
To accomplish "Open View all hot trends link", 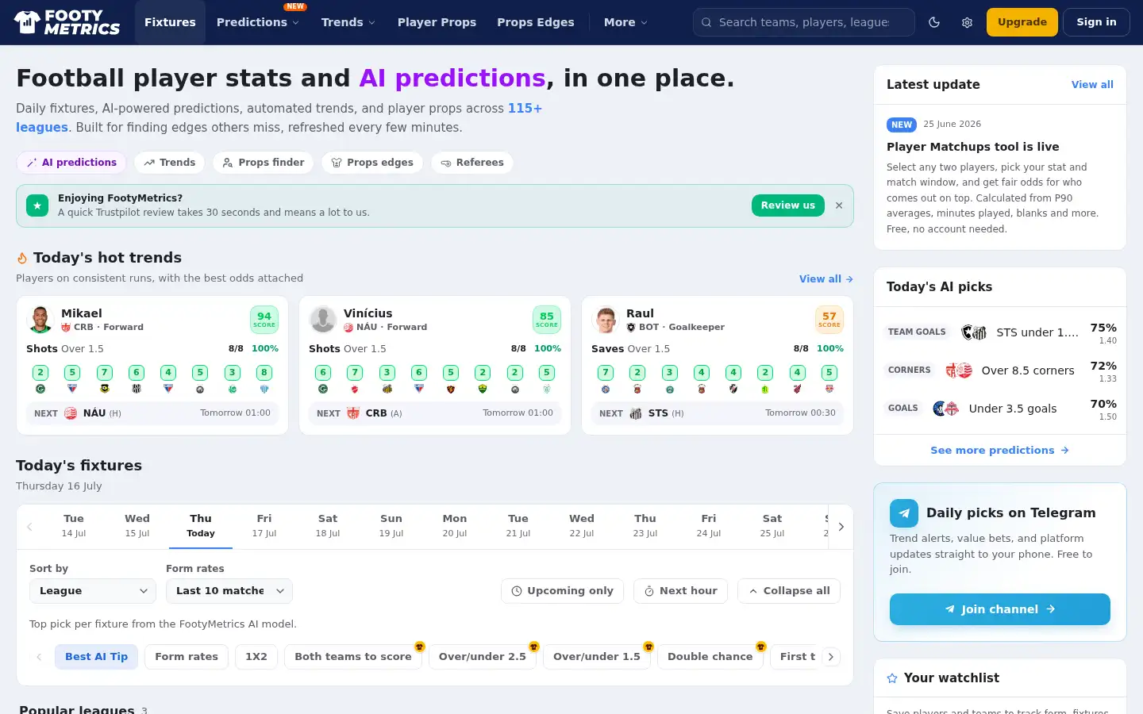I will click(x=826, y=279).
